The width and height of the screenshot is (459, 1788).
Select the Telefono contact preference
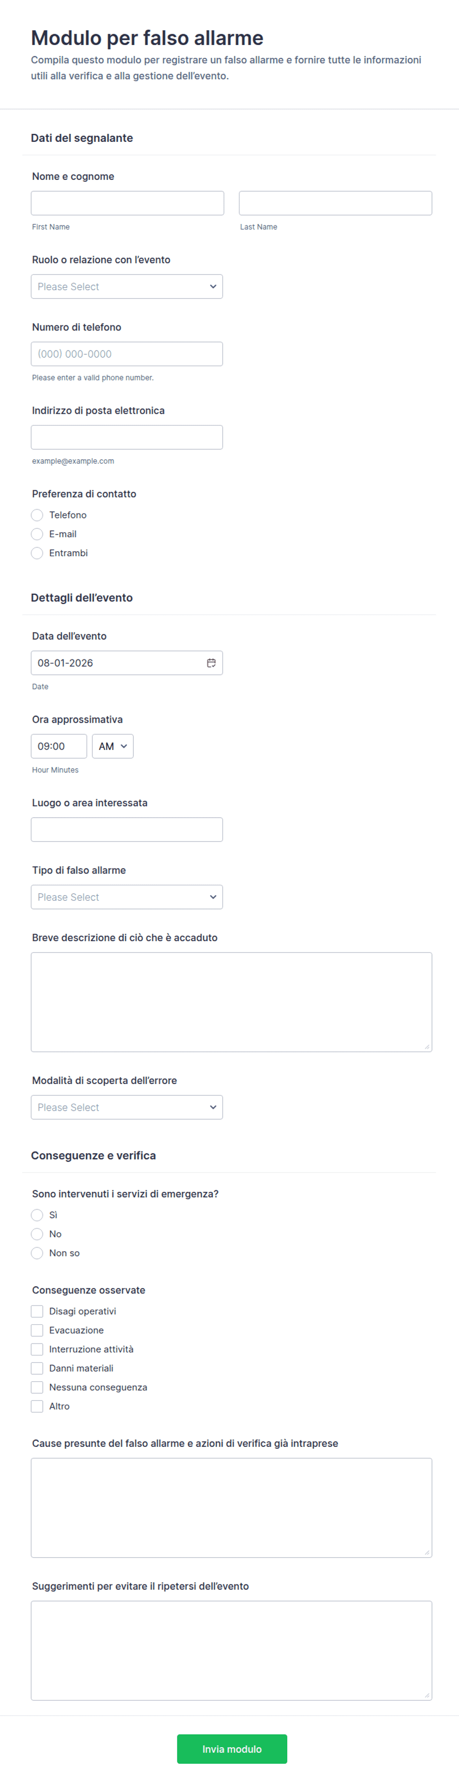[38, 515]
